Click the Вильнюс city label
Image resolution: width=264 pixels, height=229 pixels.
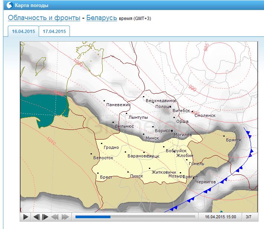point(125,126)
